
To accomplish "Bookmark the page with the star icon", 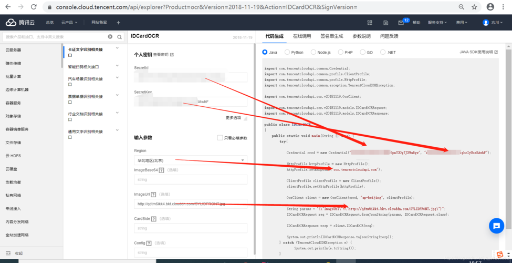I will click(474, 7).
